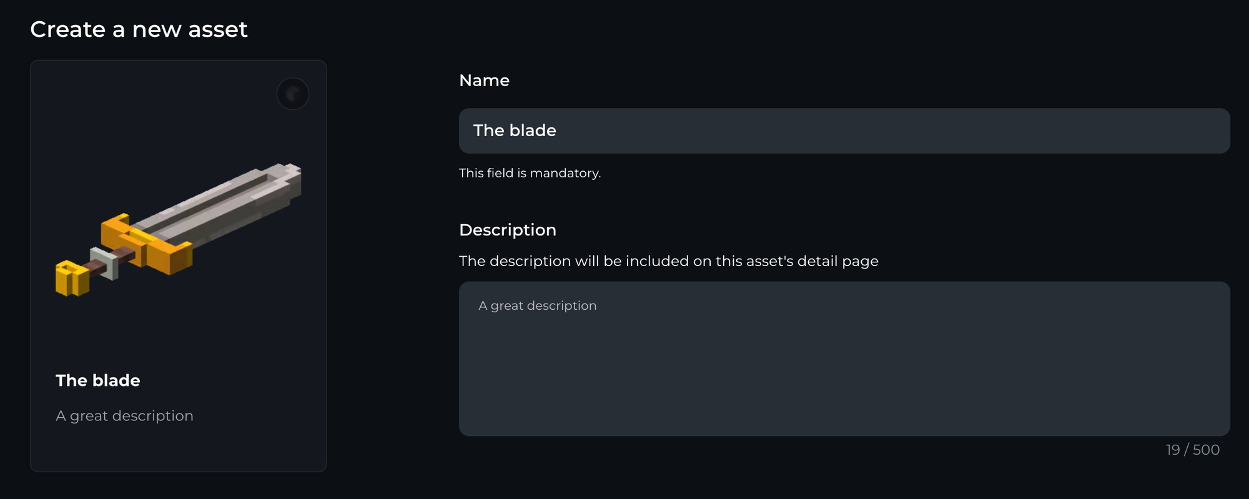Click the golden crossguard of the sword
The height and width of the screenshot is (499, 1249).
point(149,245)
